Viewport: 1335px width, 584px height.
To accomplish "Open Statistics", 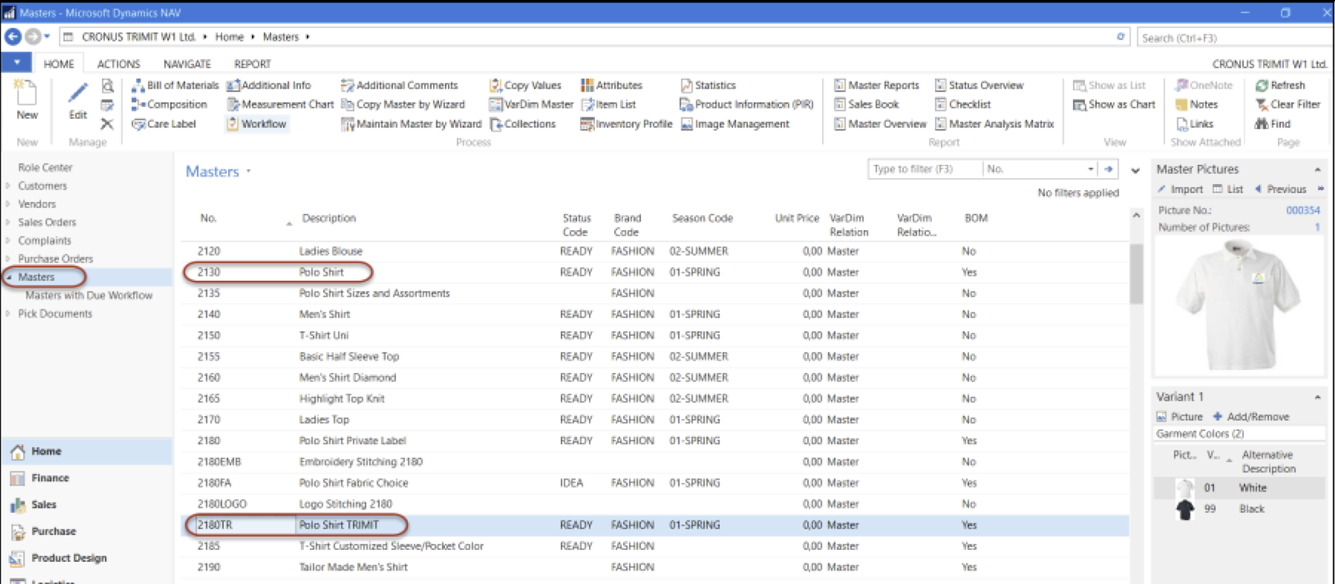I will click(708, 85).
